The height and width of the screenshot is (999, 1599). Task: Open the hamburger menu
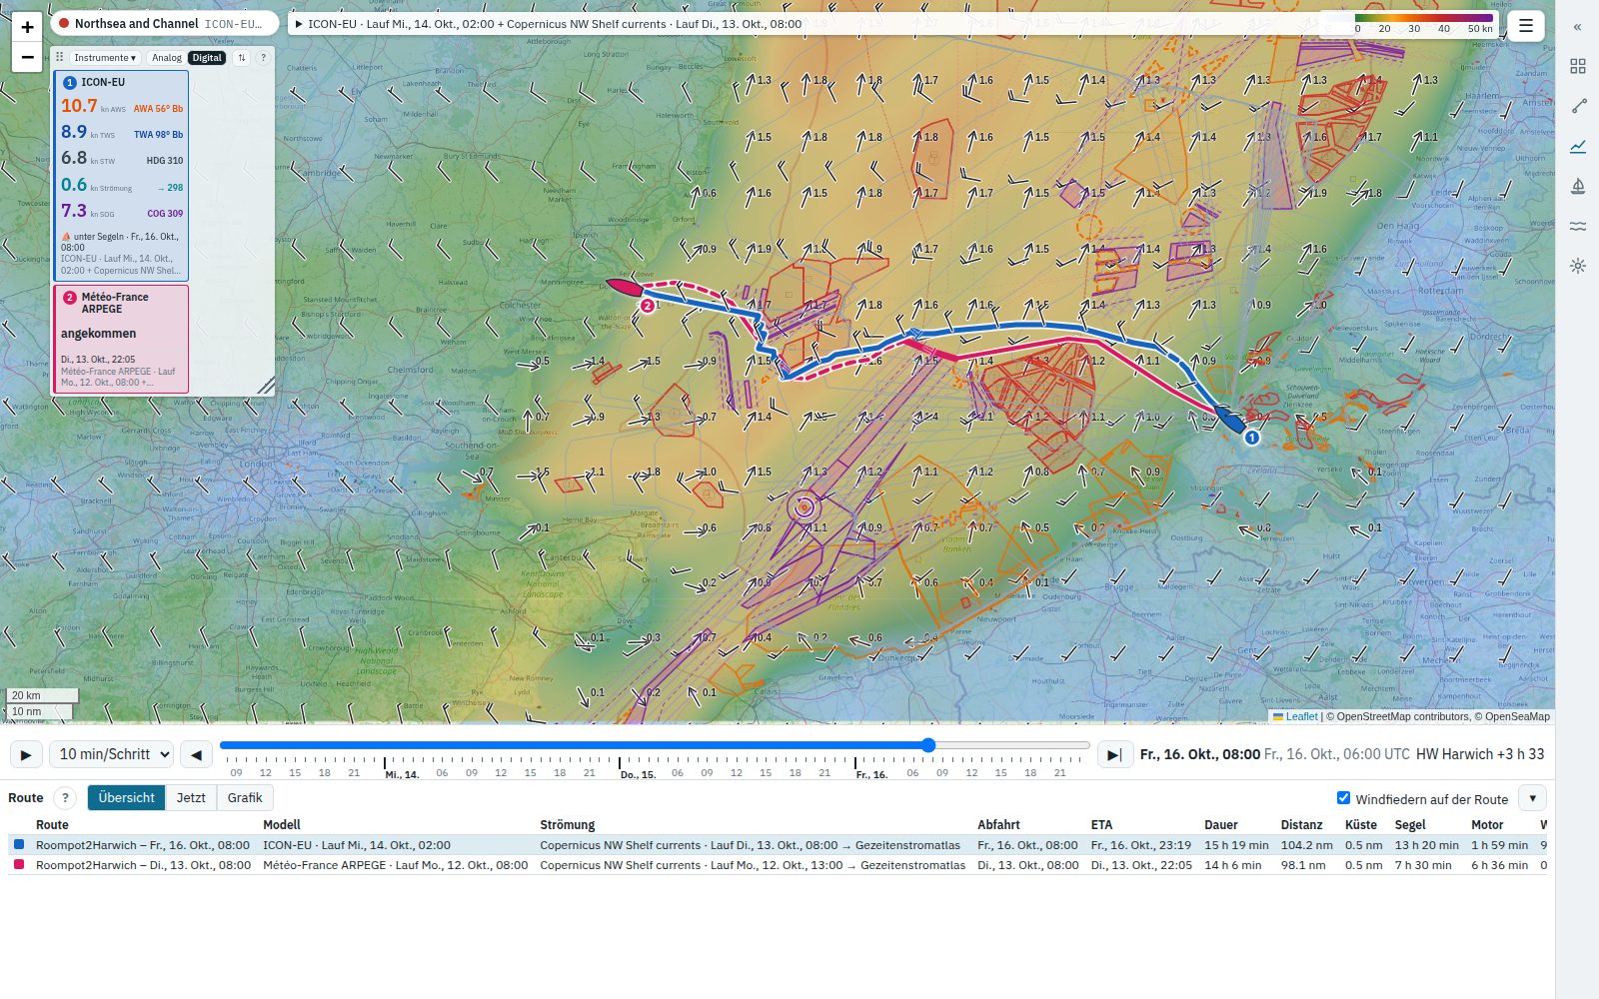[1526, 26]
